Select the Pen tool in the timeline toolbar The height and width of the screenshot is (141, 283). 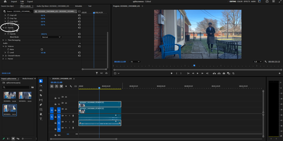pos(41,105)
